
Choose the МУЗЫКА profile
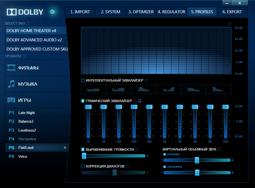point(37,84)
